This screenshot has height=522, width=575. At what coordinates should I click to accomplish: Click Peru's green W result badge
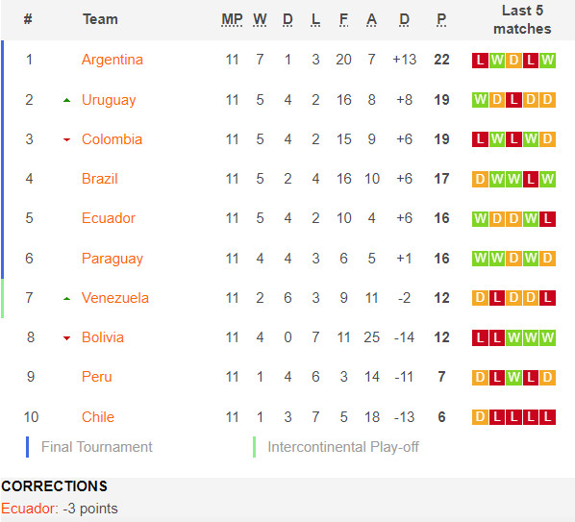click(x=513, y=377)
